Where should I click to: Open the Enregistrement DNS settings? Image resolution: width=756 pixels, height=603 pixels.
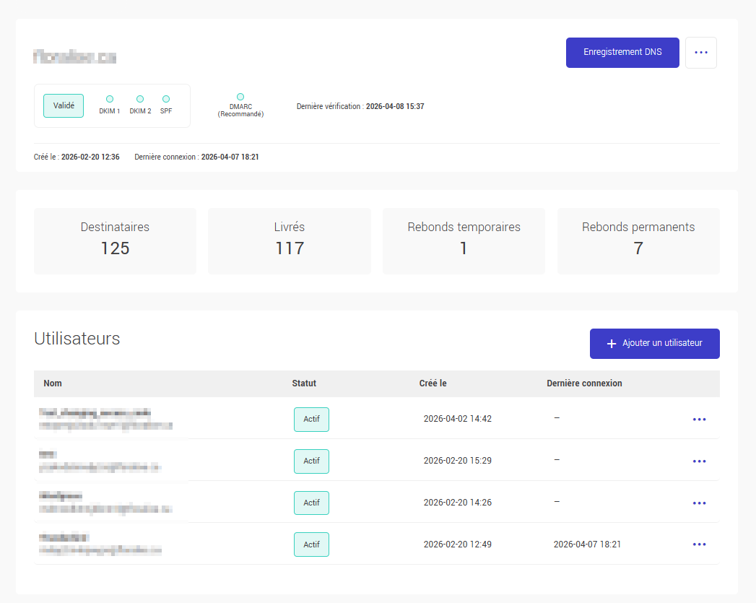point(622,52)
